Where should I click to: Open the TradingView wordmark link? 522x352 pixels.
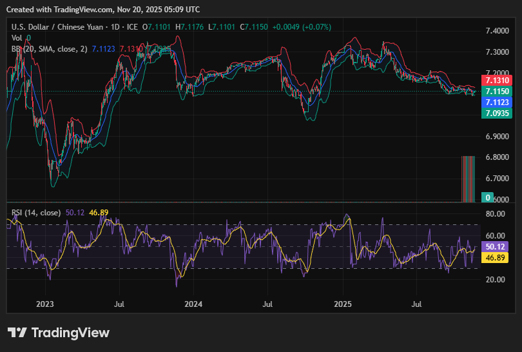click(70, 333)
